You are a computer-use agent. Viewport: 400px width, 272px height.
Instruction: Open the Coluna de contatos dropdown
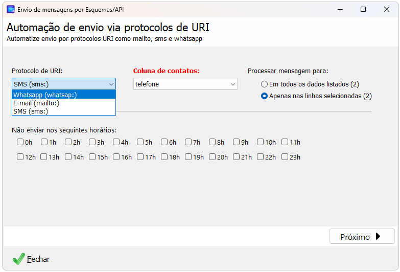tap(185, 84)
